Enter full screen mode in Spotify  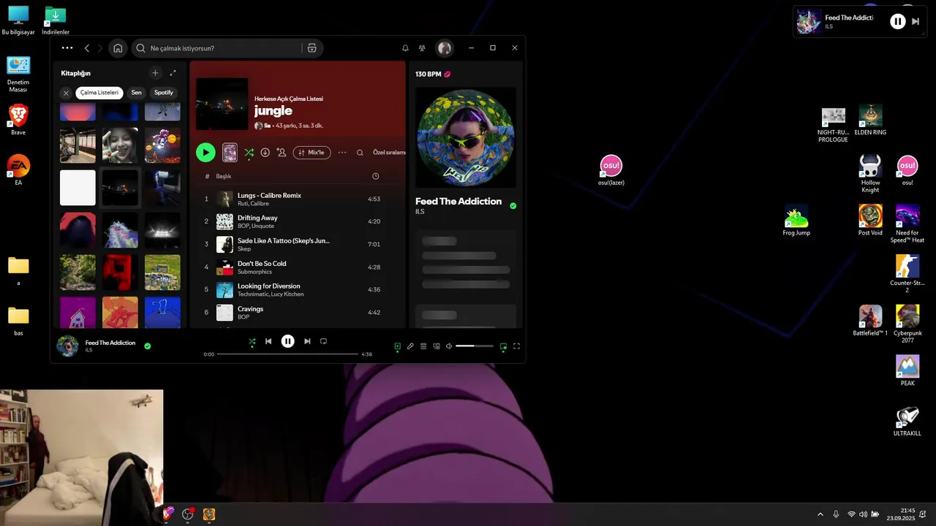tap(516, 346)
